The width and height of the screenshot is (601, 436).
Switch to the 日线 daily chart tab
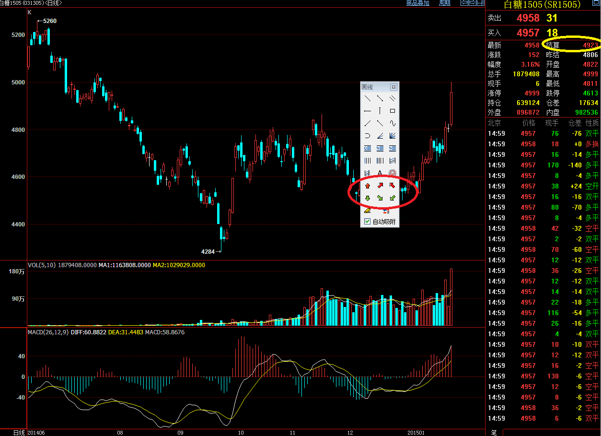[19, 432]
